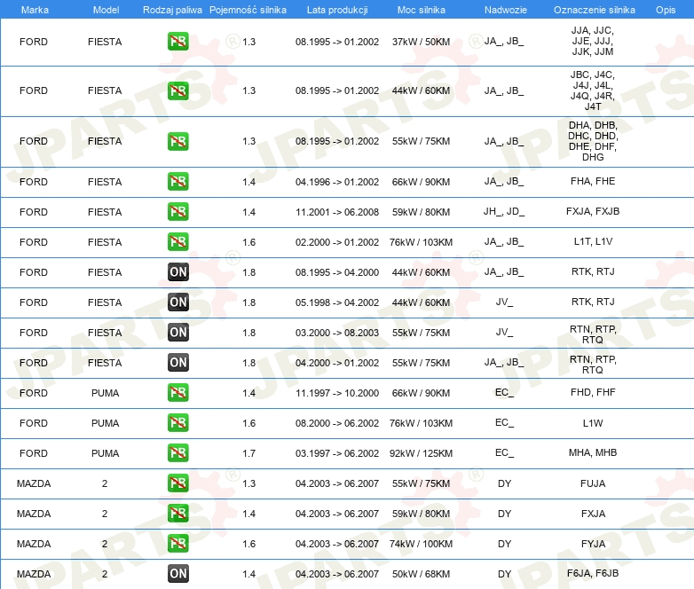
Task: Click the 'F6JA, F6JB' engine code cell
Action: click(x=593, y=574)
